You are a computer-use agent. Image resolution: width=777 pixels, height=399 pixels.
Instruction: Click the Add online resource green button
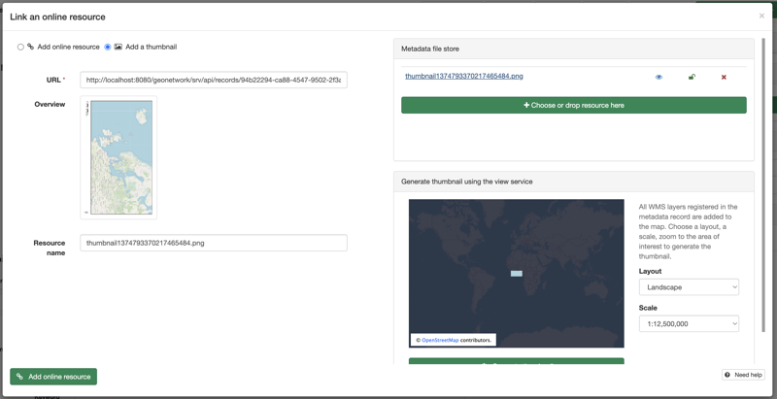pos(53,377)
